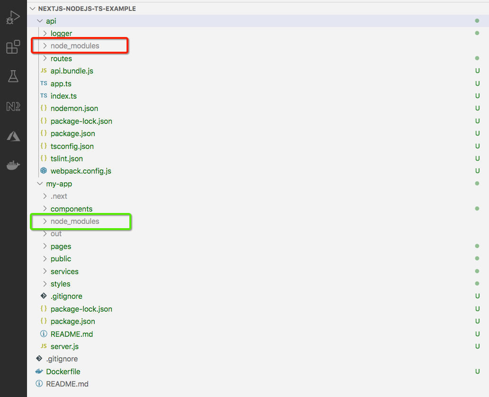Open the Extensions view
Image resolution: width=489 pixels, height=397 pixels.
(13, 47)
